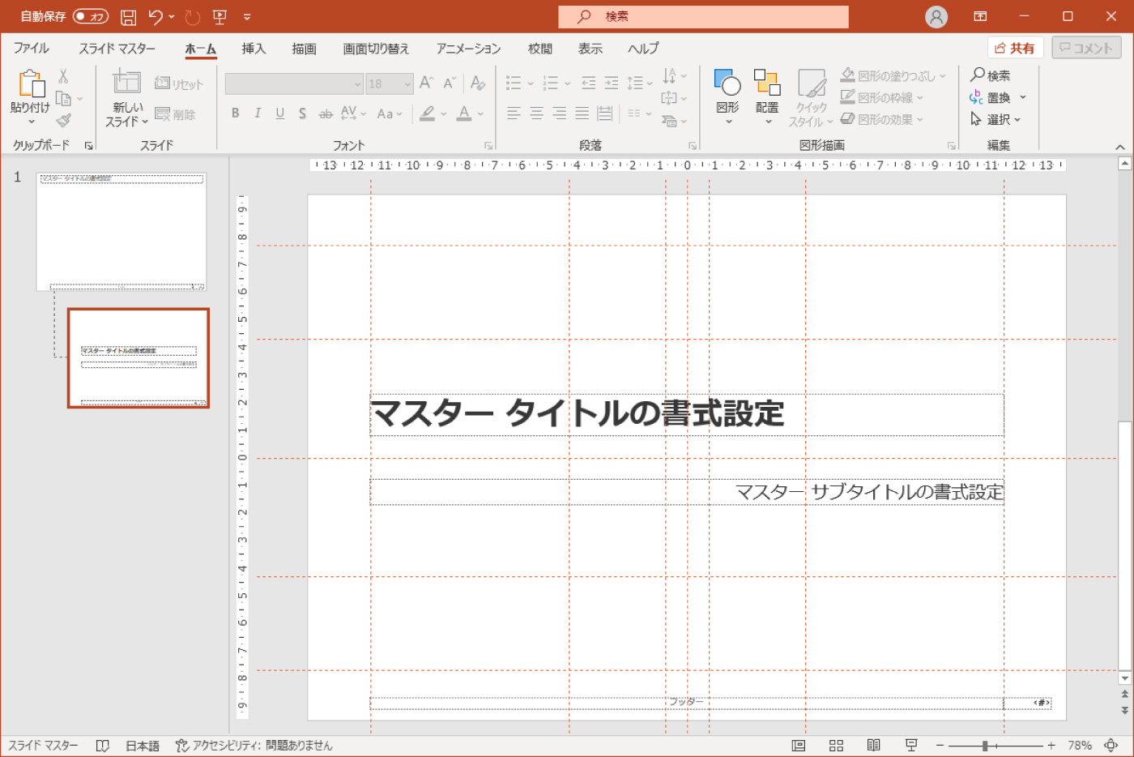Increase list indent level icon
The image size is (1134, 757).
pyautogui.click(x=612, y=83)
